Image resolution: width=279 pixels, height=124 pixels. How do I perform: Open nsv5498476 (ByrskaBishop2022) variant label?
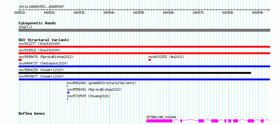(x=46, y=57)
